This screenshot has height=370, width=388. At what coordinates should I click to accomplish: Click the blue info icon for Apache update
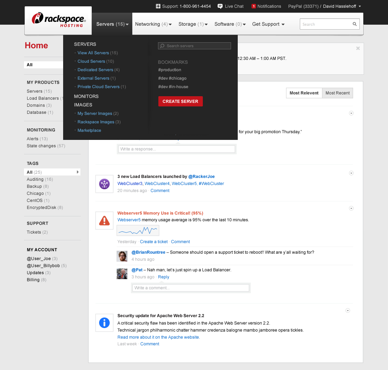[x=104, y=323]
